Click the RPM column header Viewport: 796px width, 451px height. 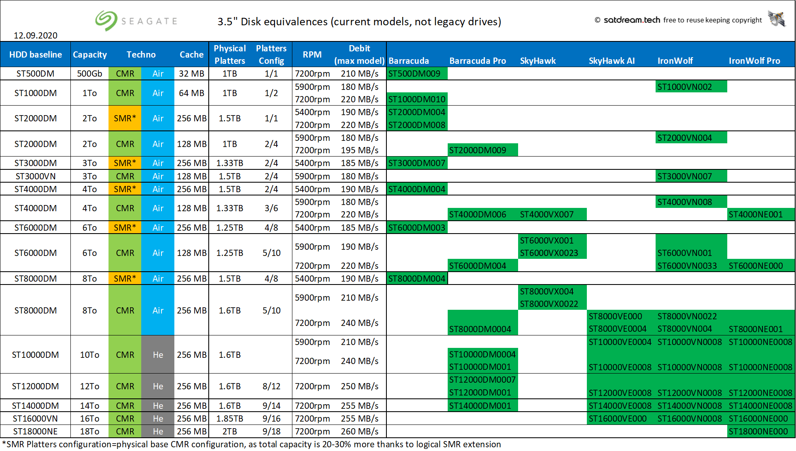tap(312, 55)
